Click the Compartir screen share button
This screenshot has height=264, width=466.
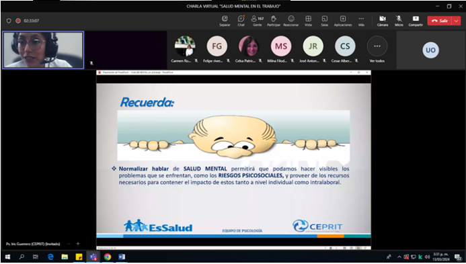tap(416, 21)
